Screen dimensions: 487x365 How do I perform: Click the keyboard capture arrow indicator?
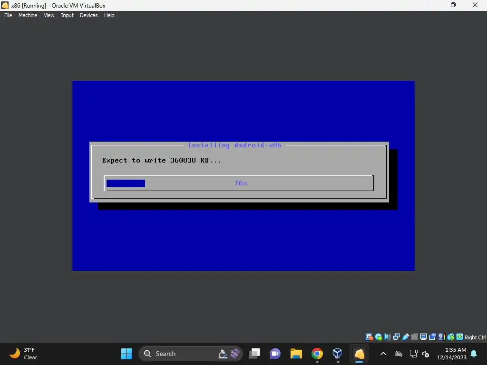tap(460, 337)
